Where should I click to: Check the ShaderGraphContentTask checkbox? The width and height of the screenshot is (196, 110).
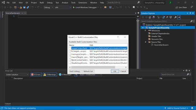pos(70,63)
